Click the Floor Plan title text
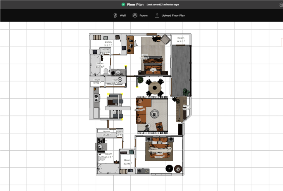Screen dimensions: 283x191 pos(135,5)
